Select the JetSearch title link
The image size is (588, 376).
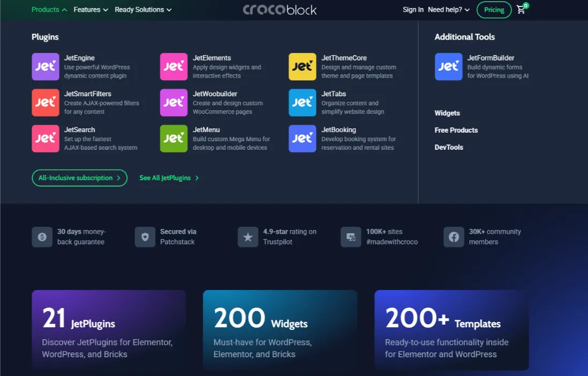click(x=79, y=130)
